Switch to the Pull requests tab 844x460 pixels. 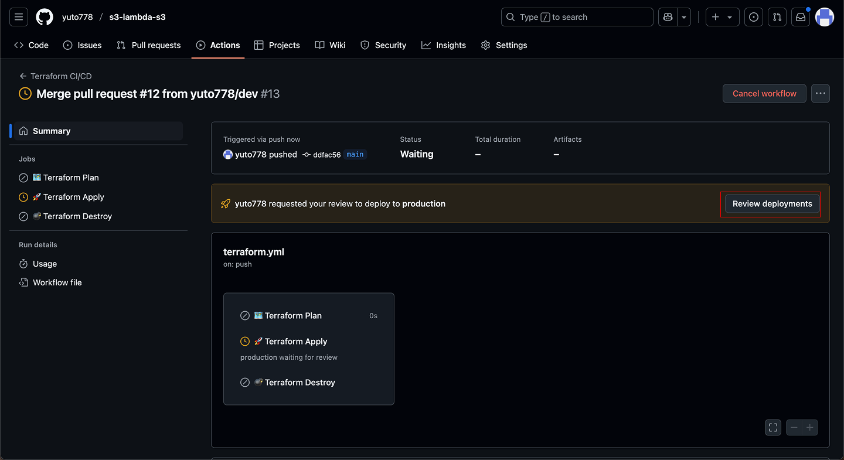149,45
